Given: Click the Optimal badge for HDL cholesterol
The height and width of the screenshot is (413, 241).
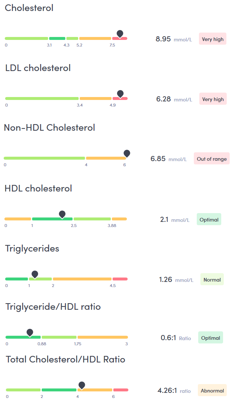Looking at the screenshot, I should pos(208,219).
